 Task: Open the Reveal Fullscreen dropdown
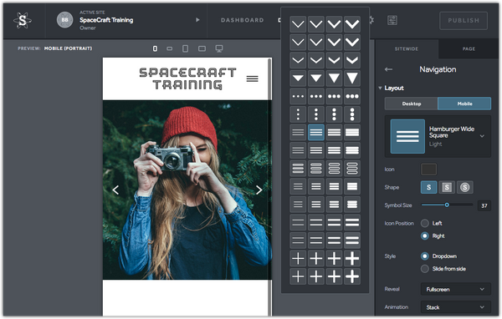pos(456,289)
